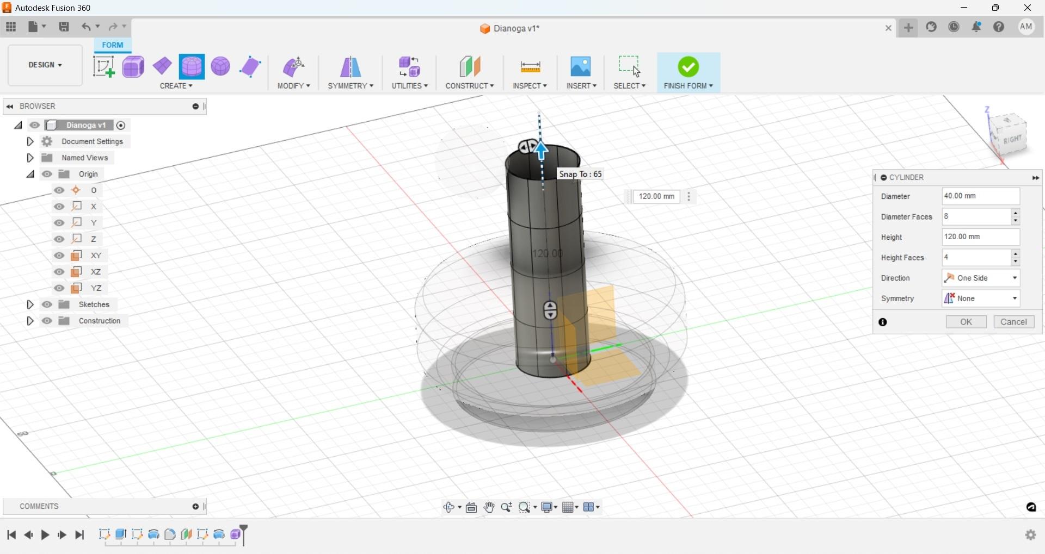Increment the Diameter Faces value

click(1016, 214)
